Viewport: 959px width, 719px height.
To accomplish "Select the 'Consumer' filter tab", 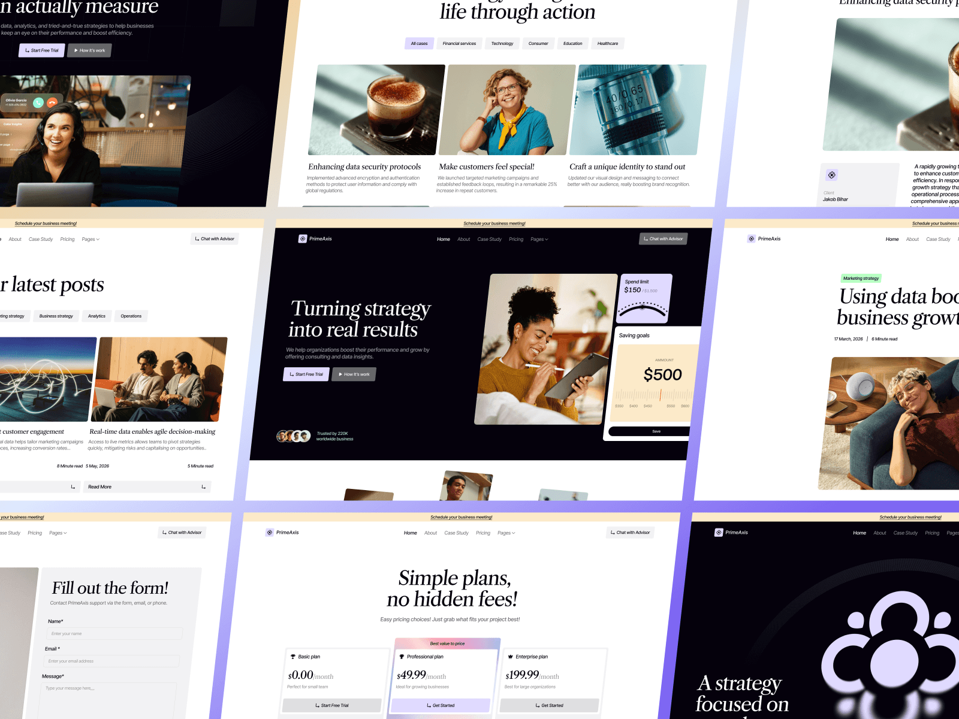I will pyautogui.click(x=538, y=43).
